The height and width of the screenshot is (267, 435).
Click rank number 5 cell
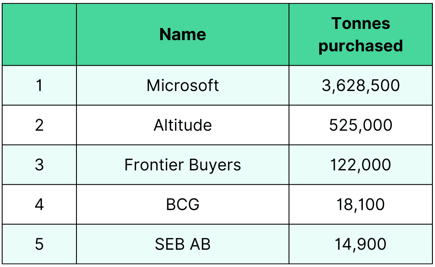pos(39,244)
